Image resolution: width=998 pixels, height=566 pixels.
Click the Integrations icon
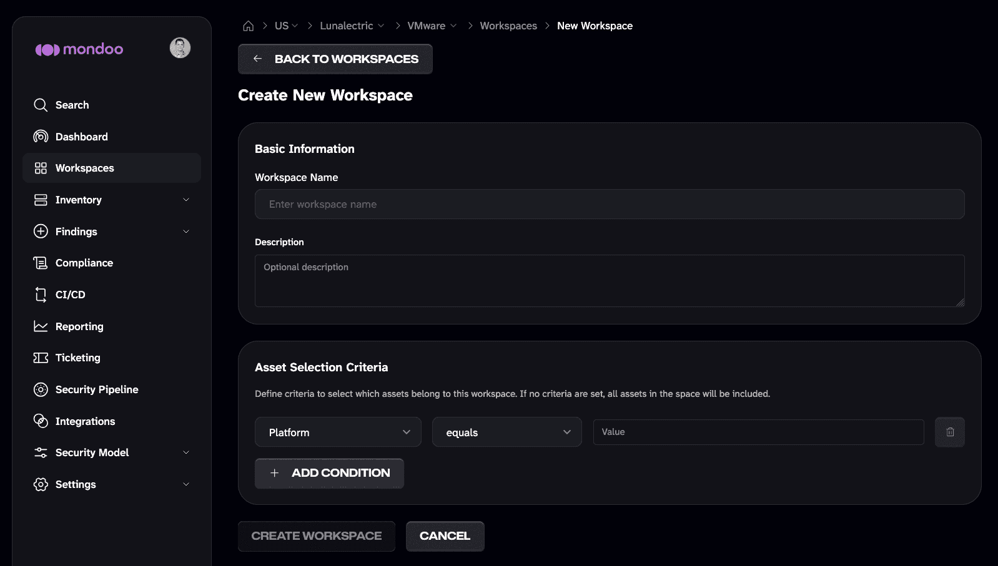pyautogui.click(x=41, y=421)
